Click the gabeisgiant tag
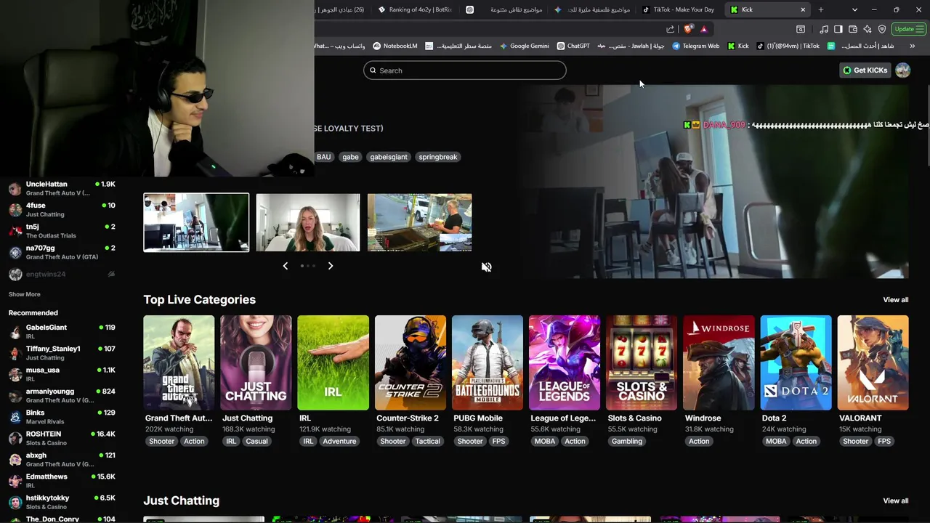This screenshot has width=930, height=523. point(389,157)
